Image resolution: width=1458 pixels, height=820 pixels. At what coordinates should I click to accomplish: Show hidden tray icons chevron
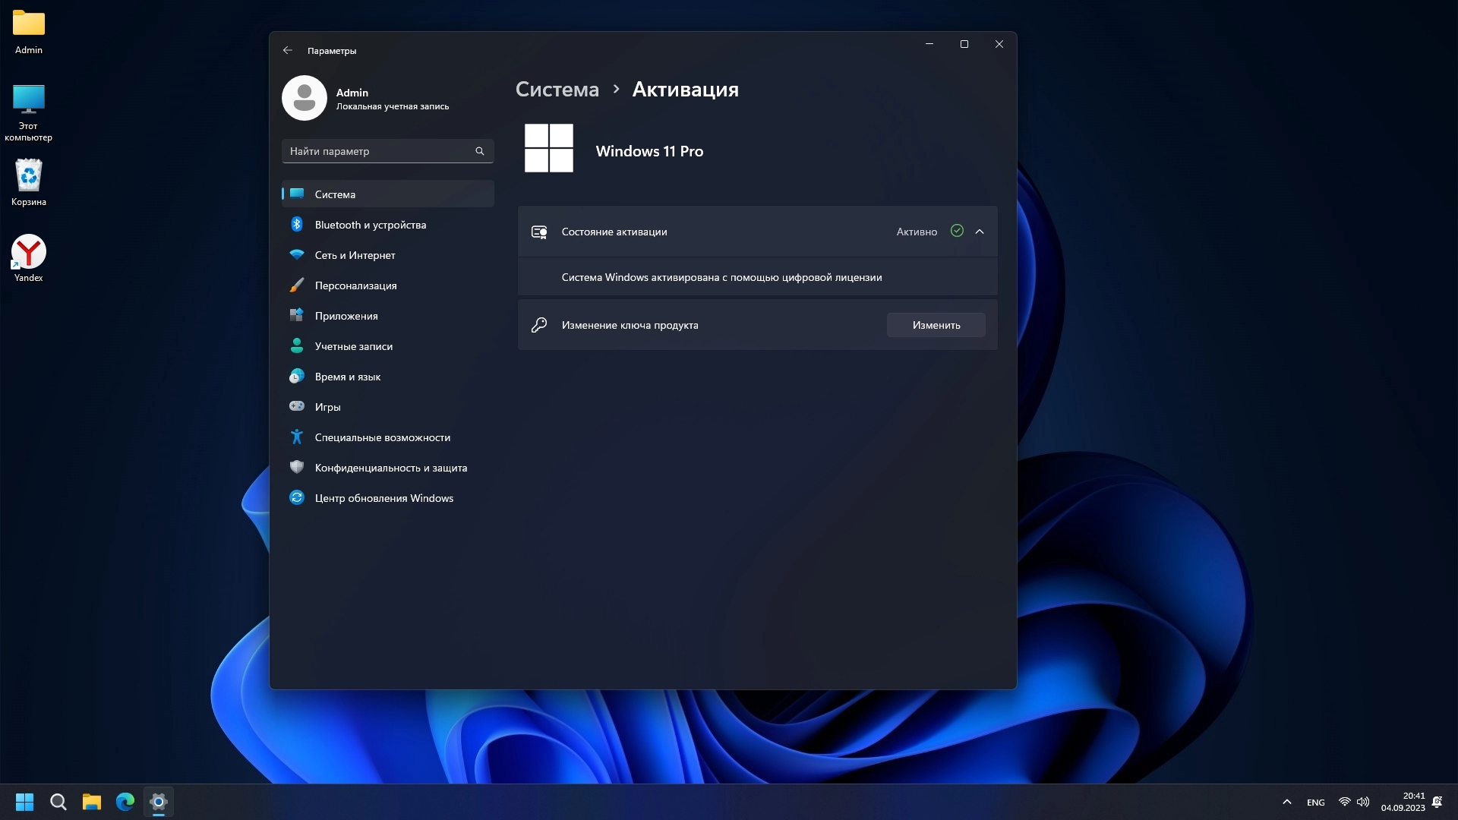click(x=1286, y=802)
